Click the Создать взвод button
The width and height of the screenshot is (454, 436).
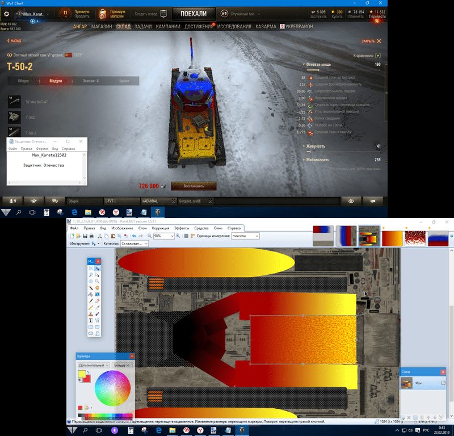tap(150, 14)
